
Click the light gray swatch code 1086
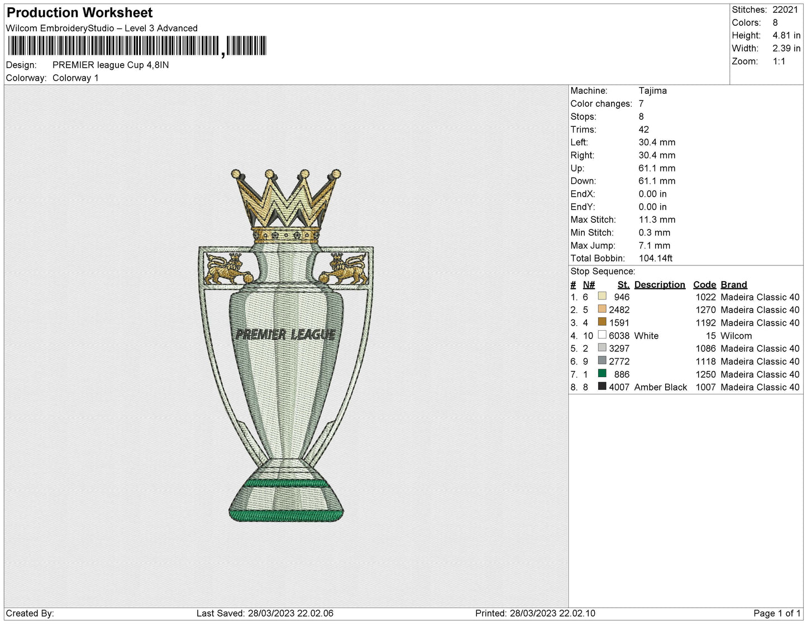[x=602, y=347]
